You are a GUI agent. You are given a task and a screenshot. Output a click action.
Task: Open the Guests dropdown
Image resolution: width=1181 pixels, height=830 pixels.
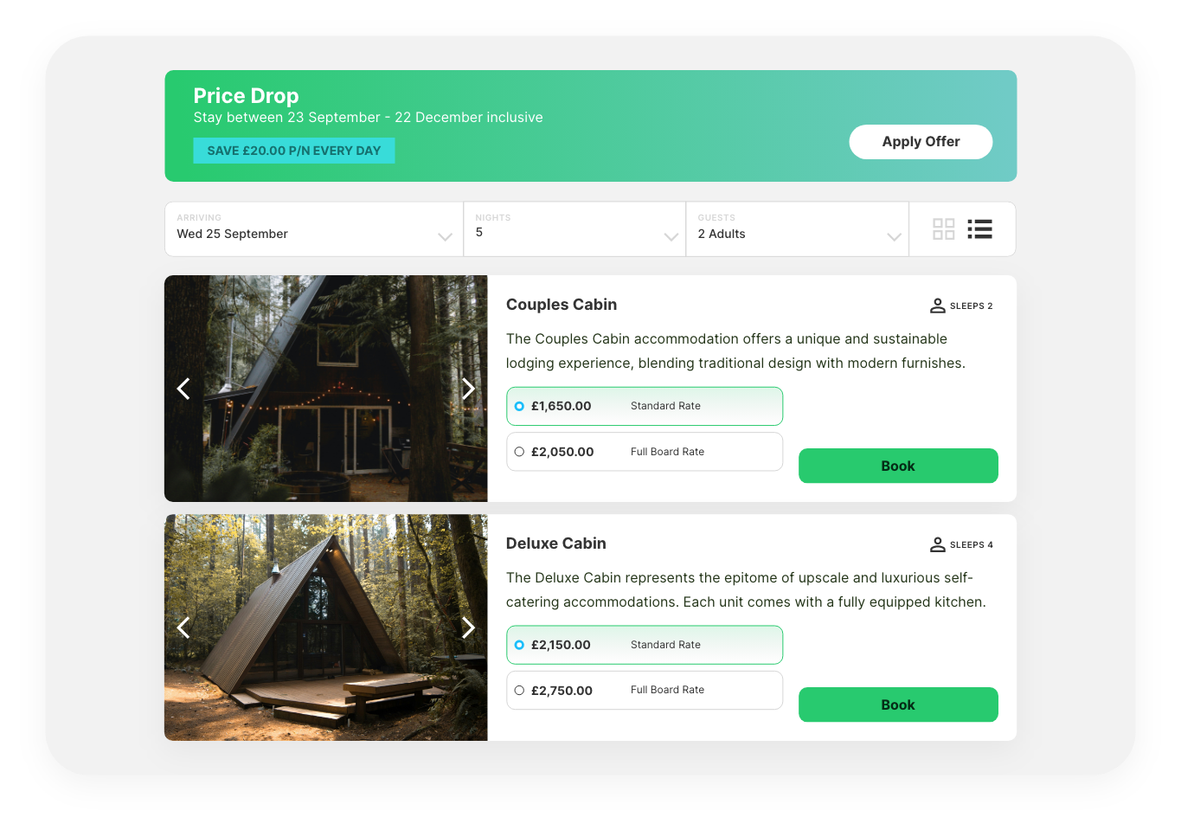pyautogui.click(x=798, y=229)
